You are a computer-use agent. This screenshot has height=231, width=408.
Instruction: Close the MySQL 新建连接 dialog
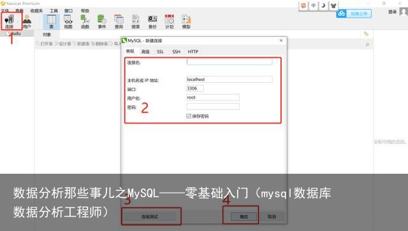(x=281, y=40)
